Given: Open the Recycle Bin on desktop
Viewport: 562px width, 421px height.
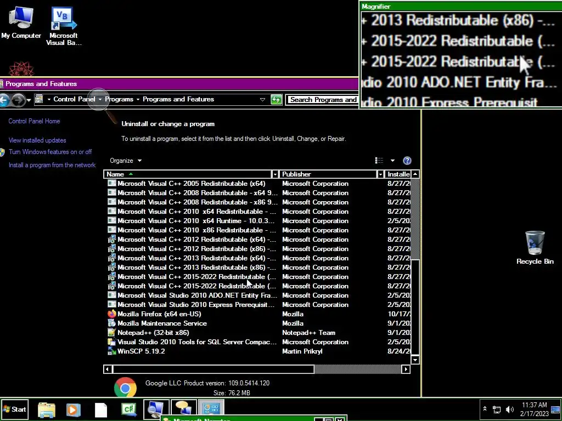Looking at the screenshot, I should click(535, 248).
